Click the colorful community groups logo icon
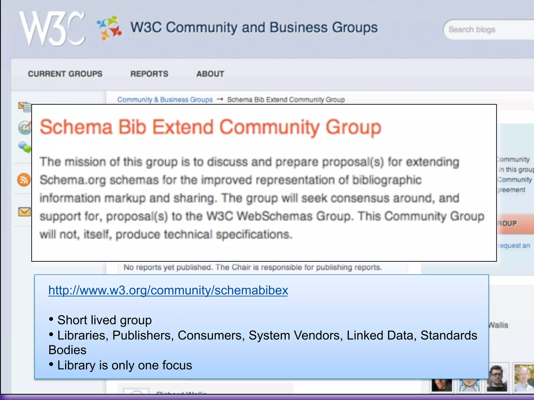Image resolution: width=534 pixels, height=400 pixels. click(109, 28)
